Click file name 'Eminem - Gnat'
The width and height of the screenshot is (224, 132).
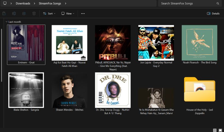pyautogui.click(x=26, y=62)
